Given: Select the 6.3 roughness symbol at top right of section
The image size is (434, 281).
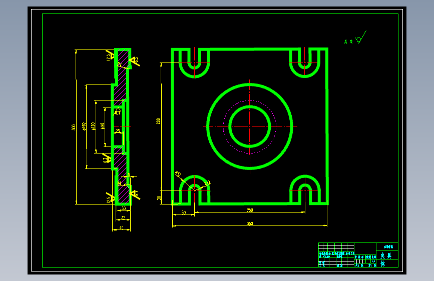Looking at the screenshot, I should 135,61.
